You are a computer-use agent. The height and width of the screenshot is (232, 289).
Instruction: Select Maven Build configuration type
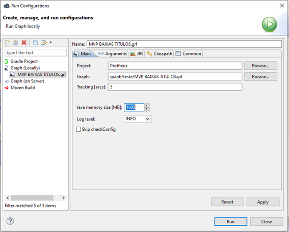22,88
